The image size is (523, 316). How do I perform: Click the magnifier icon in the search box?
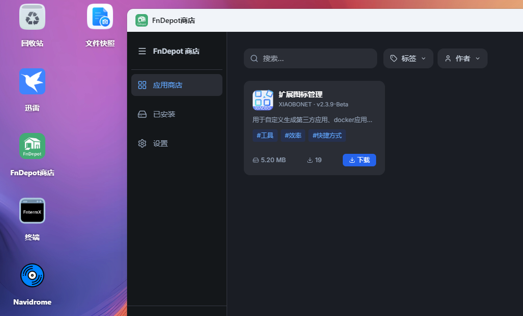pos(254,58)
